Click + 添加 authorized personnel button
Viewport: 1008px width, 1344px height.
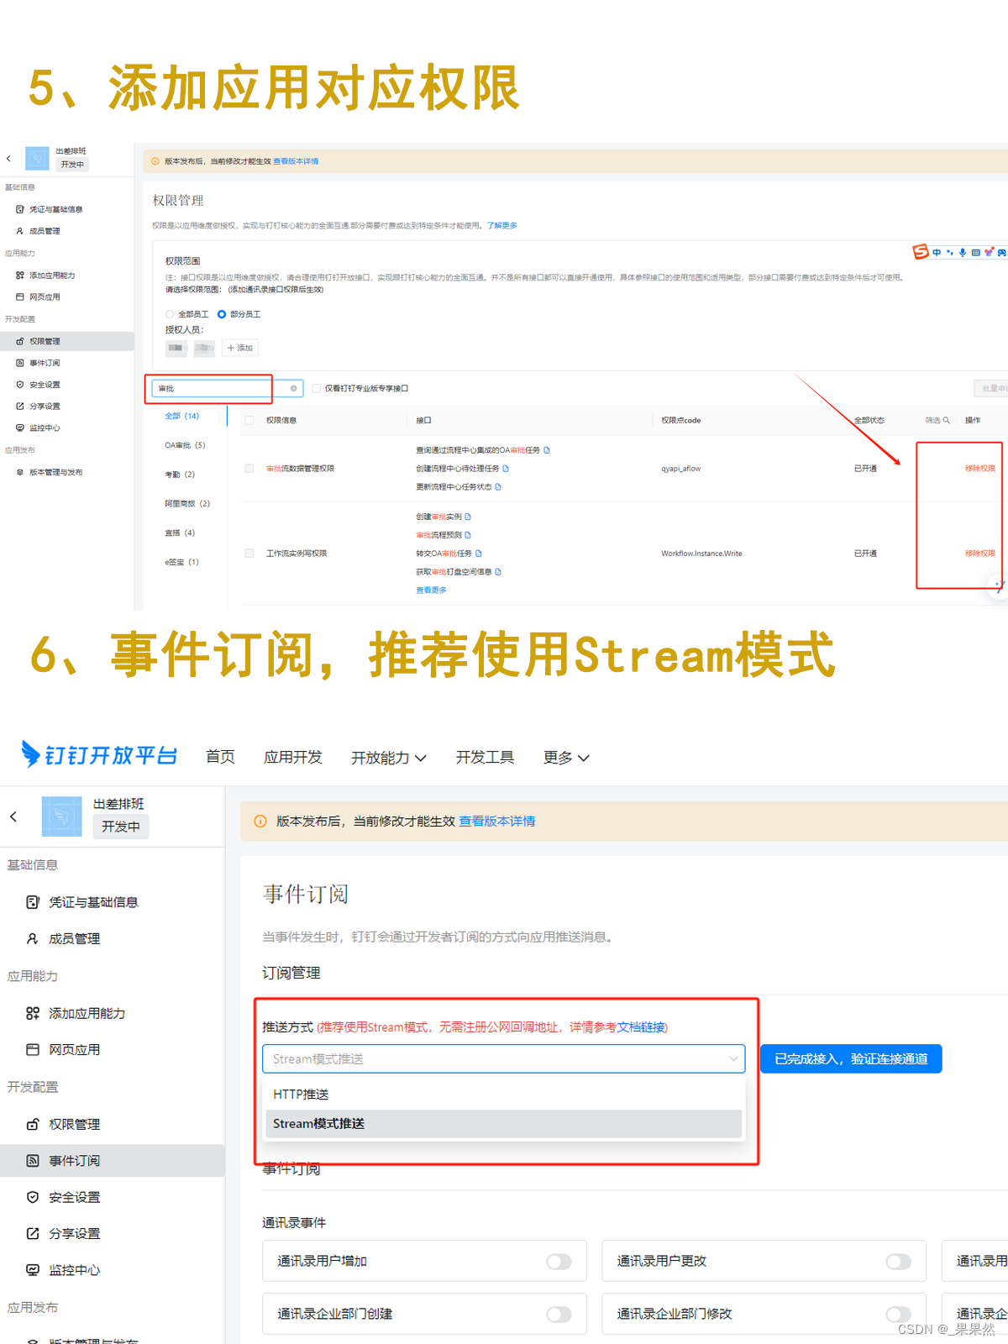(x=240, y=348)
